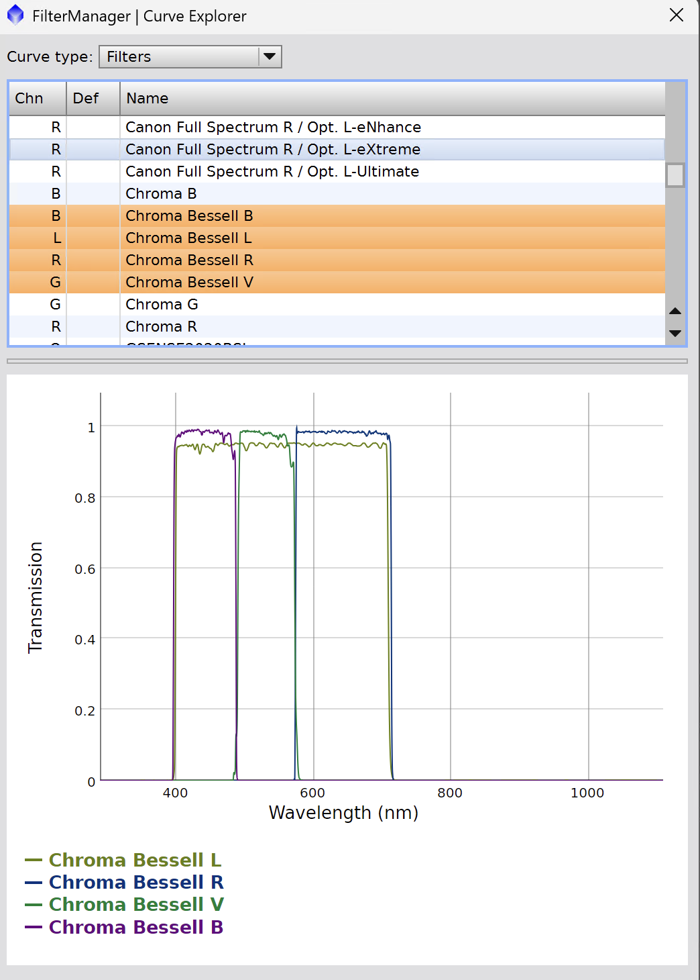
Task: Click the vertical scrollbar thumb
Action: [x=675, y=175]
